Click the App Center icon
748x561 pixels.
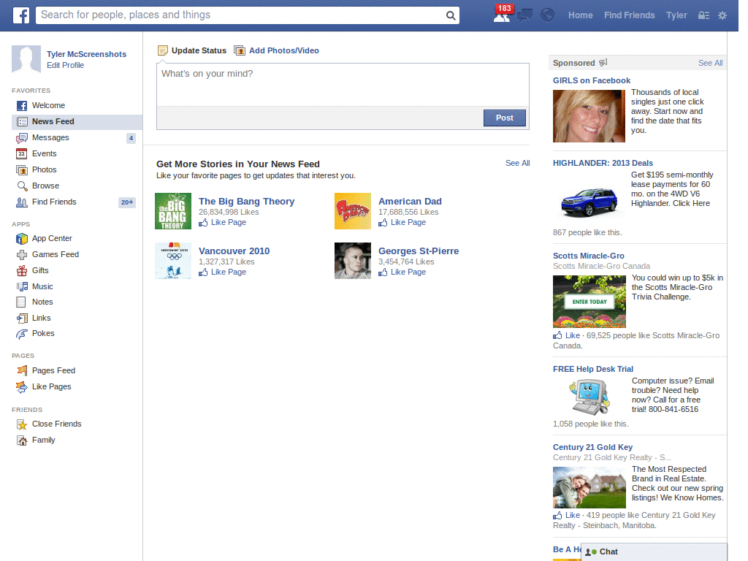tap(21, 239)
